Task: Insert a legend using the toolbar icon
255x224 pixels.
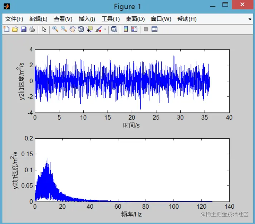Action: [134, 29]
